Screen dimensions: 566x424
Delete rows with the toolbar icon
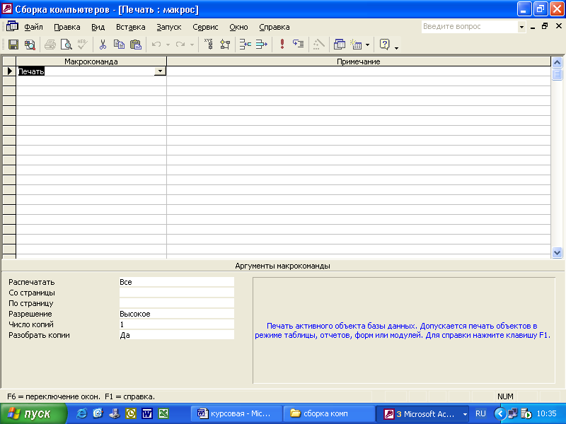(x=262, y=45)
